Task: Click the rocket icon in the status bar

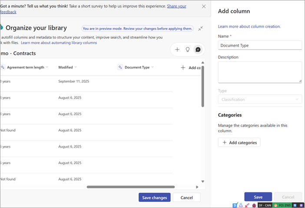Action: (247, 205)
